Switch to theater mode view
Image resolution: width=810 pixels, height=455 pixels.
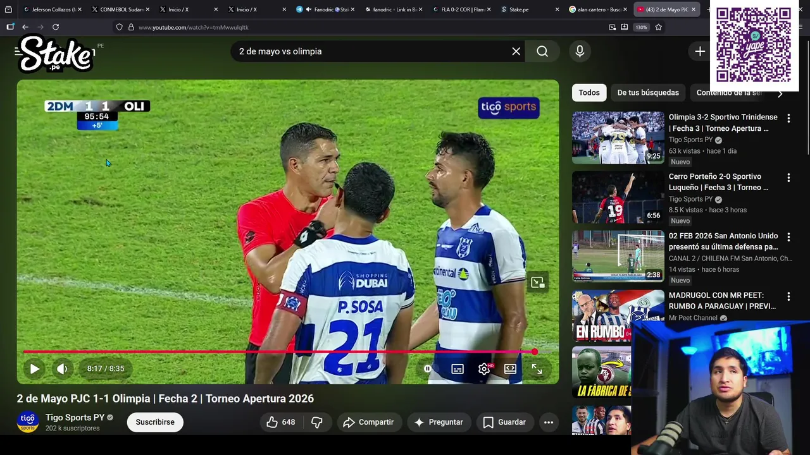(510, 368)
